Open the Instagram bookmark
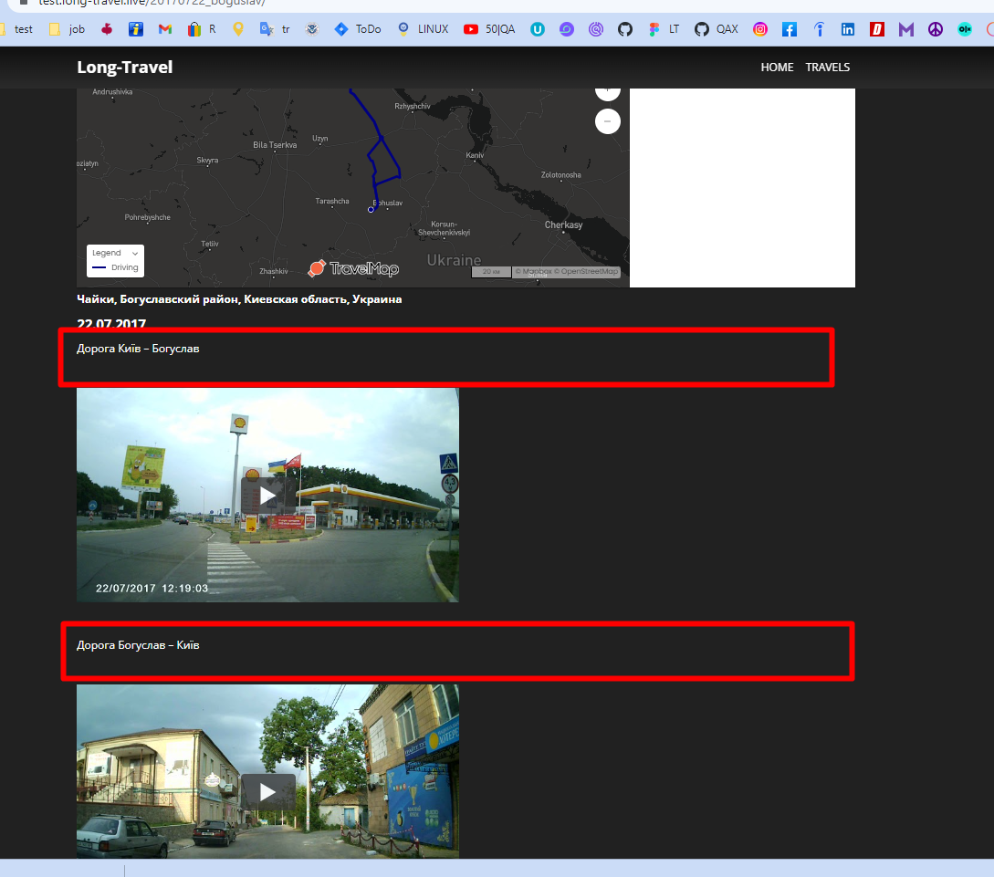This screenshot has height=877, width=994. [760, 28]
